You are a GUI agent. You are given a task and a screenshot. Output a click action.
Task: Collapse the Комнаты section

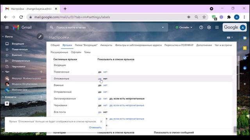(x=3, y=97)
